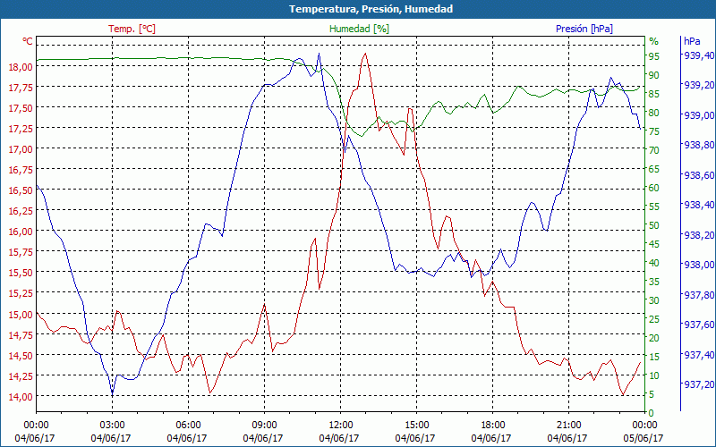
Task: Click pressure axis value 938,20
Action: [698, 234]
